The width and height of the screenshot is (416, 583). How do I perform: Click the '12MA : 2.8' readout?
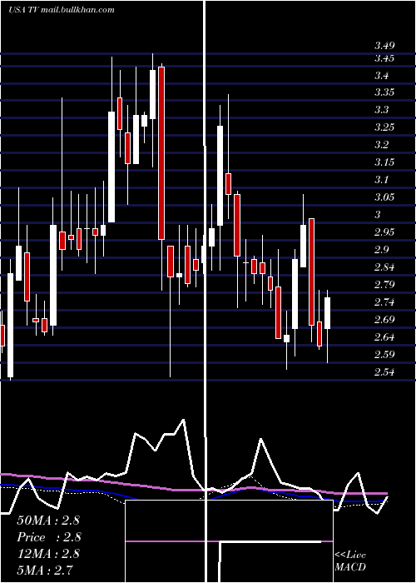coord(48,554)
